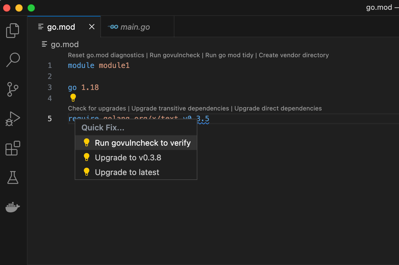Click line number 5 in the gutter
Image resolution: width=399 pixels, height=265 pixels.
(50, 118)
